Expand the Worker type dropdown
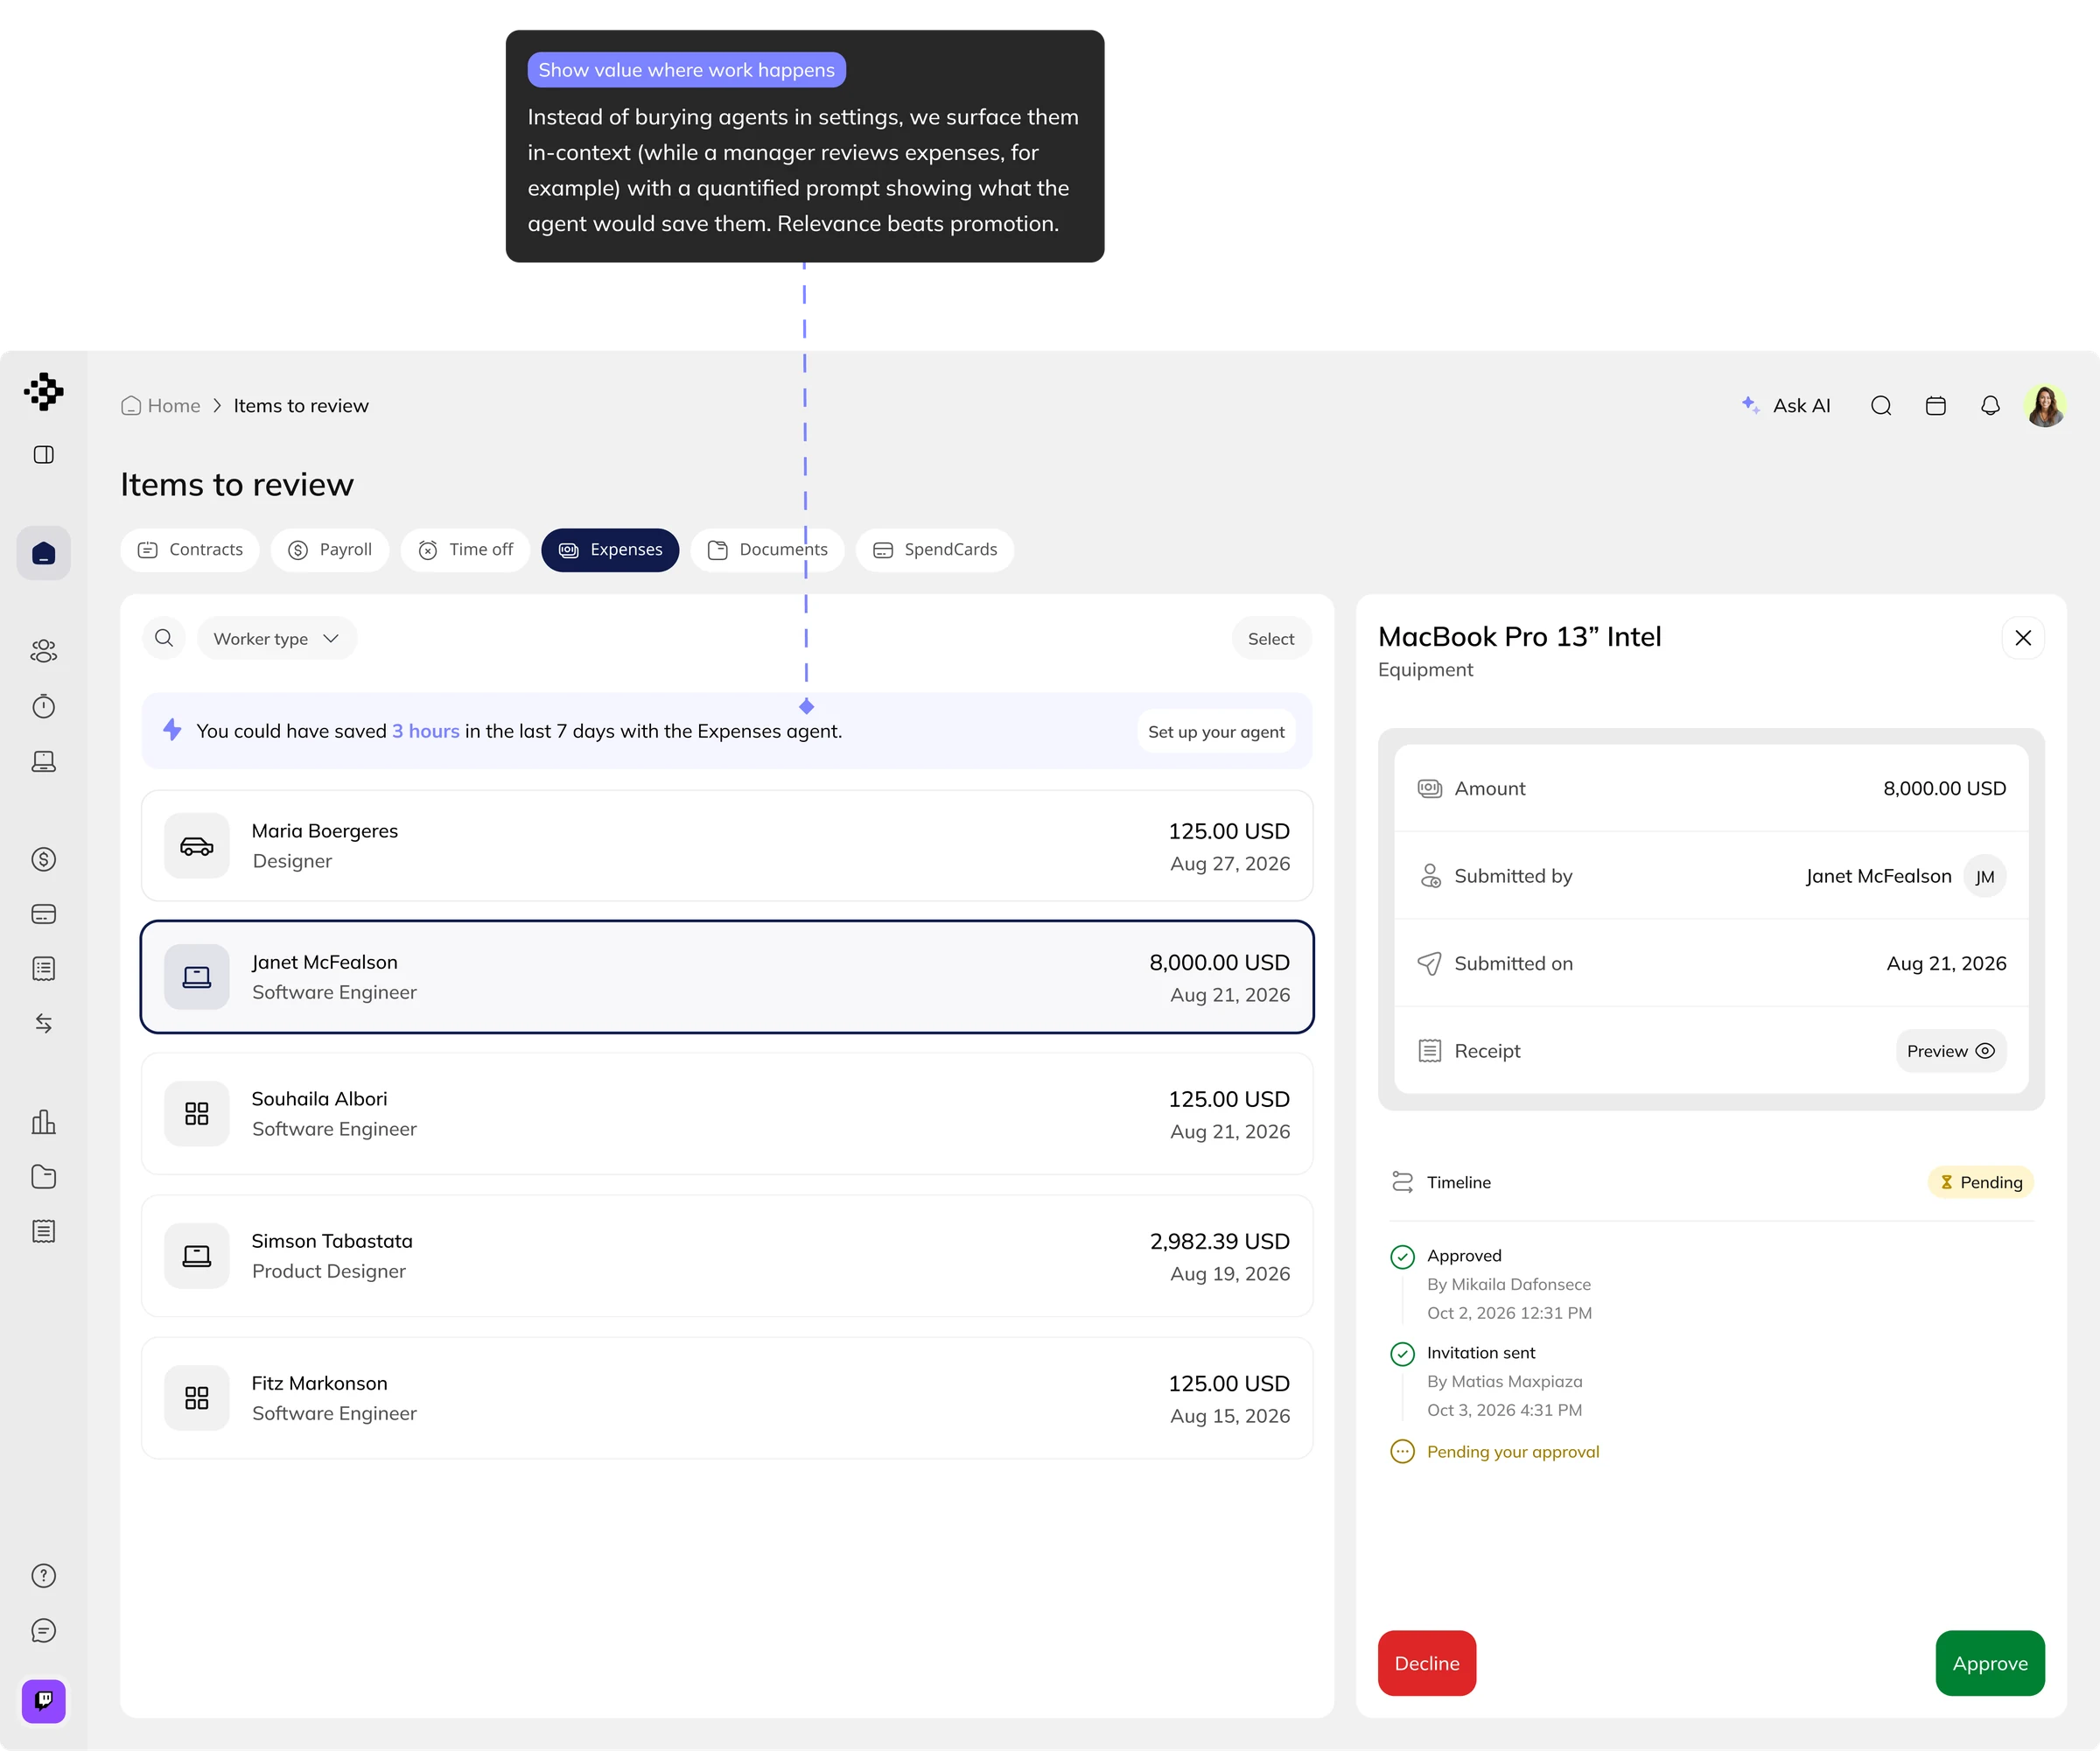2100x1751 pixels. (277, 638)
